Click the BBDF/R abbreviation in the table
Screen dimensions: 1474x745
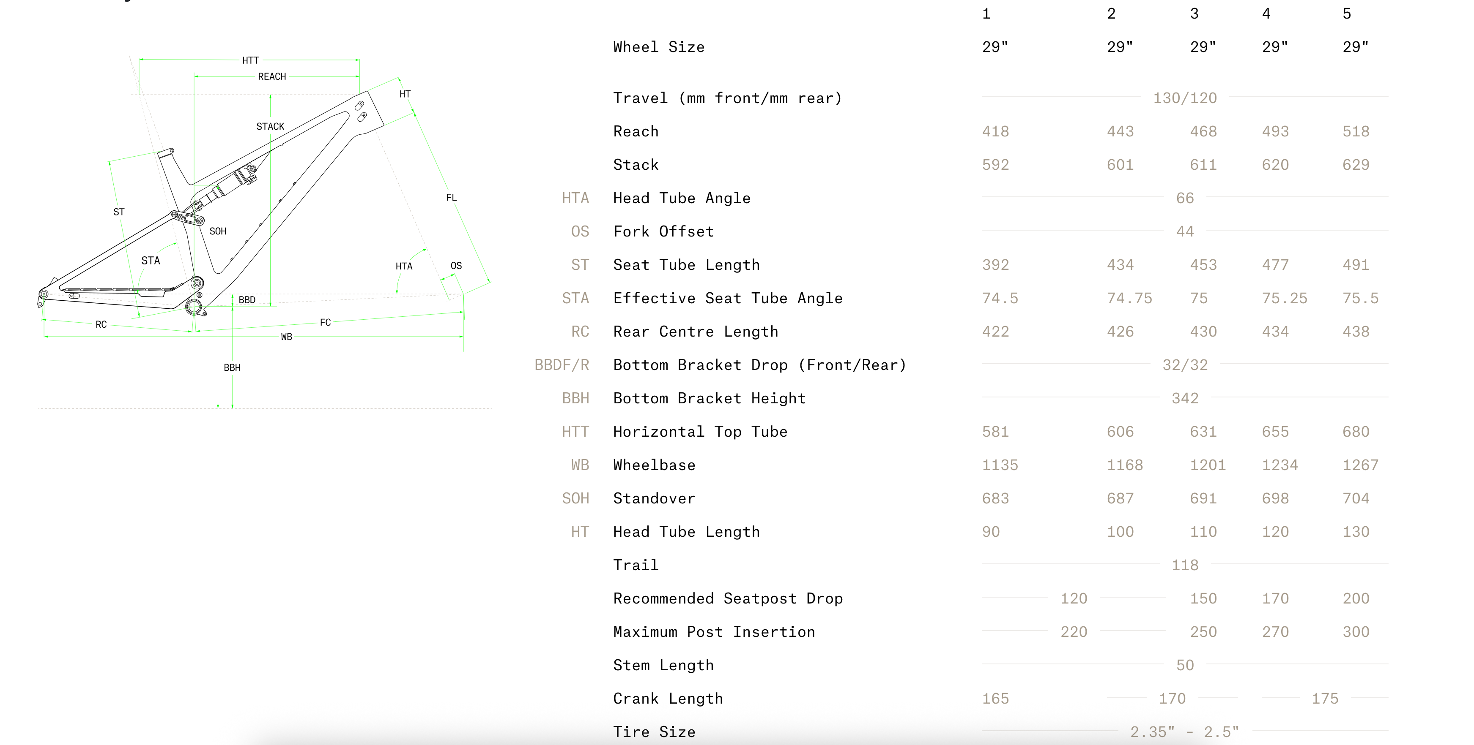point(562,365)
